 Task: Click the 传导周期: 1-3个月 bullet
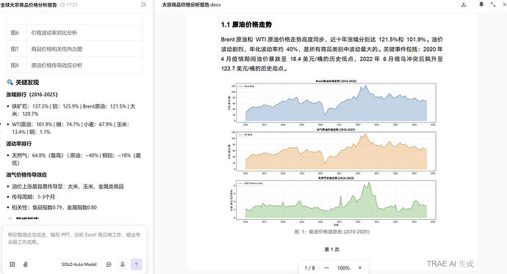33,197
